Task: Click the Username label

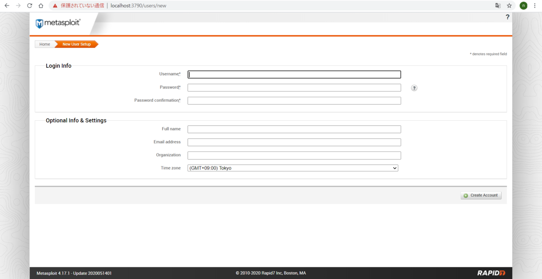Action: click(170, 74)
